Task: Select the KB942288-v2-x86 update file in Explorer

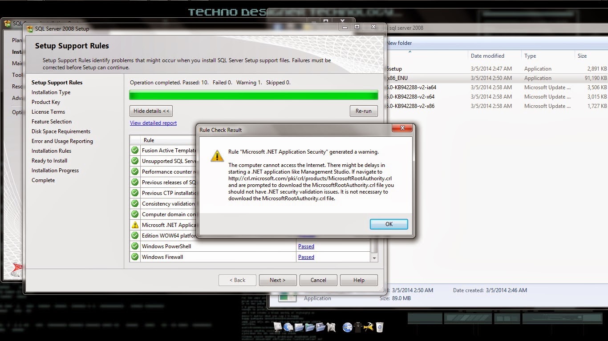Action: point(497,106)
